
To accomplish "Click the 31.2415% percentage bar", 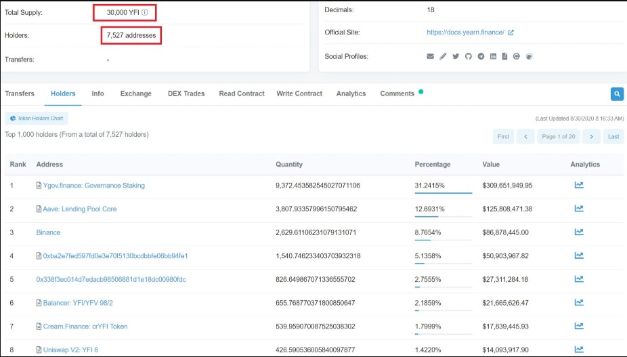I will 443,193.
